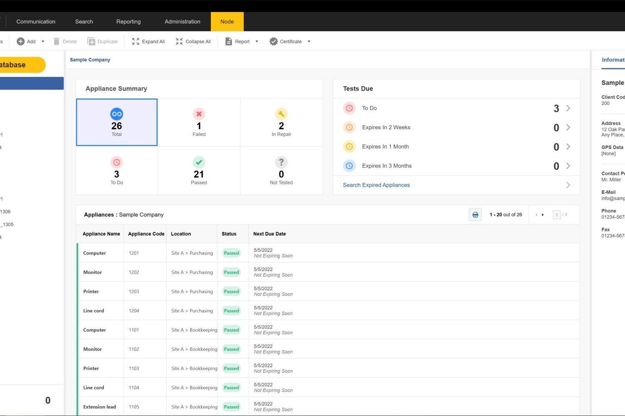Open the Certificate dropdown arrow
The image size is (625, 416).
tap(309, 42)
